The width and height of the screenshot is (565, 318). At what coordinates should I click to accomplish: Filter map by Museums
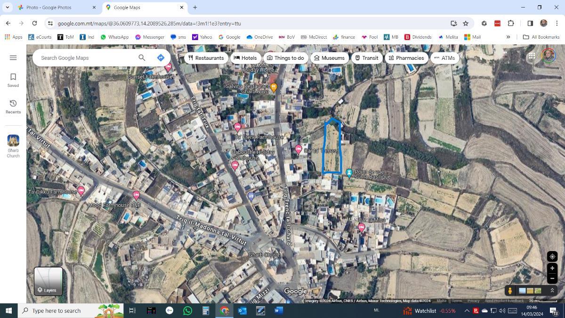pyautogui.click(x=329, y=58)
